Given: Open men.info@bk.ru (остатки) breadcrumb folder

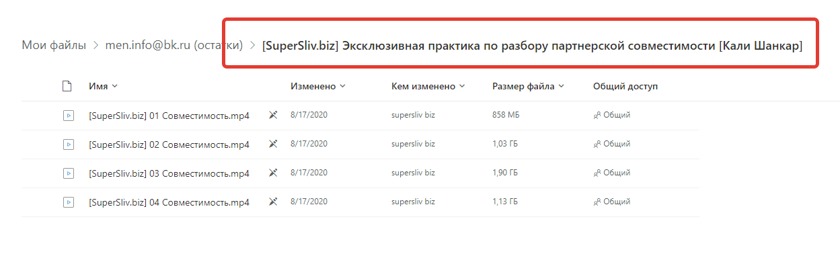Looking at the screenshot, I should [x=174, y=46].
